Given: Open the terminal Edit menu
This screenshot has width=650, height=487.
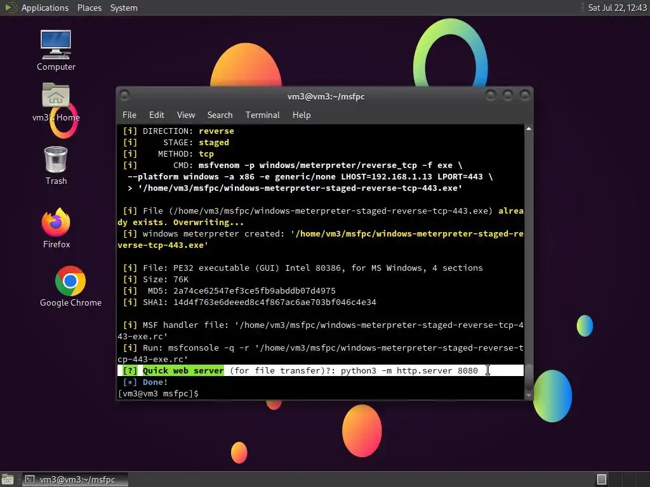Looking at the screenshot, I should (x=156, y=115).
